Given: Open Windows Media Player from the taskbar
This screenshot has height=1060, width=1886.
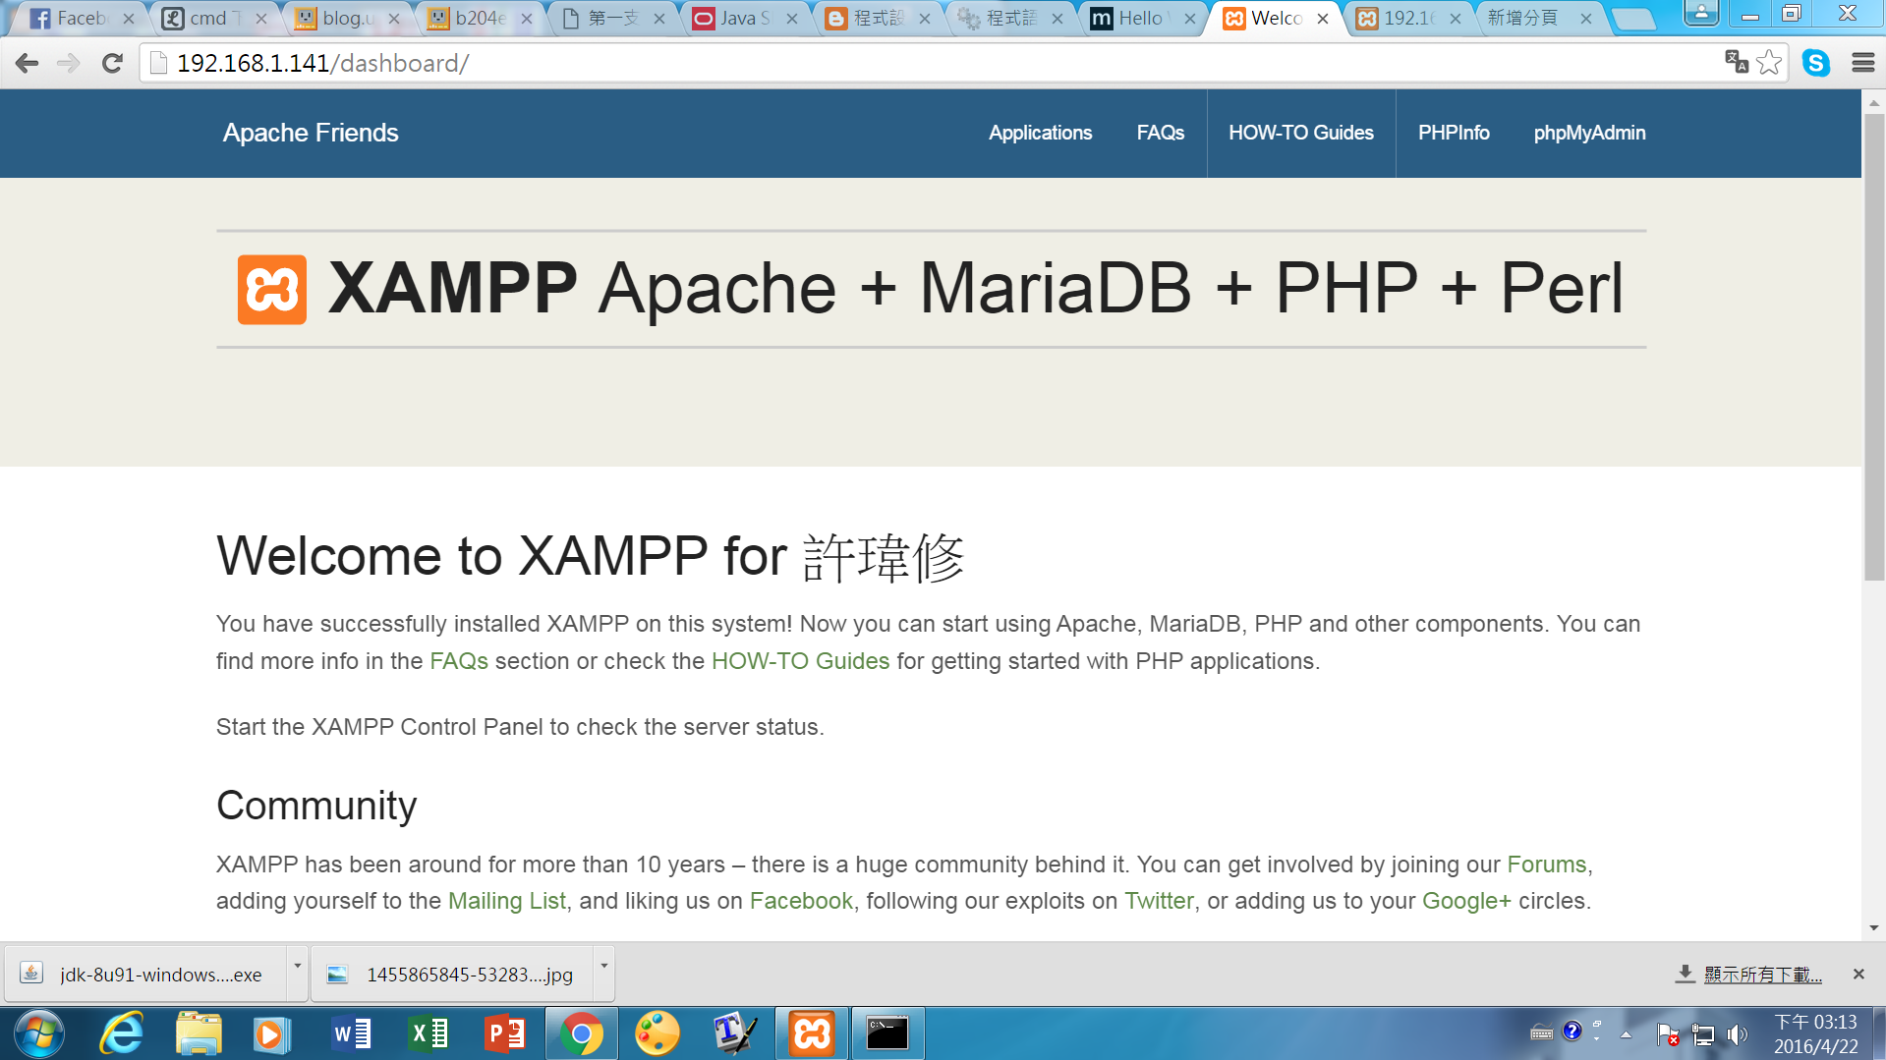Looking at the screenshot, I should click(x=271, y=1033).
